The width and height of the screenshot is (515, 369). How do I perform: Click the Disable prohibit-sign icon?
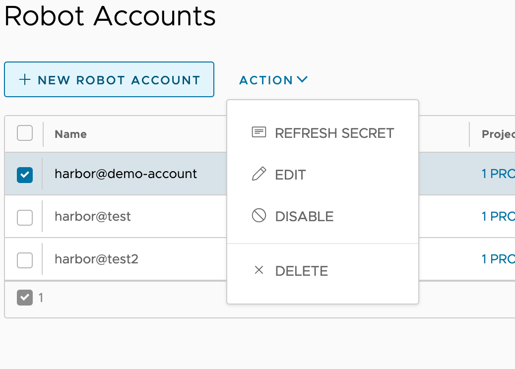click(258, 216)
